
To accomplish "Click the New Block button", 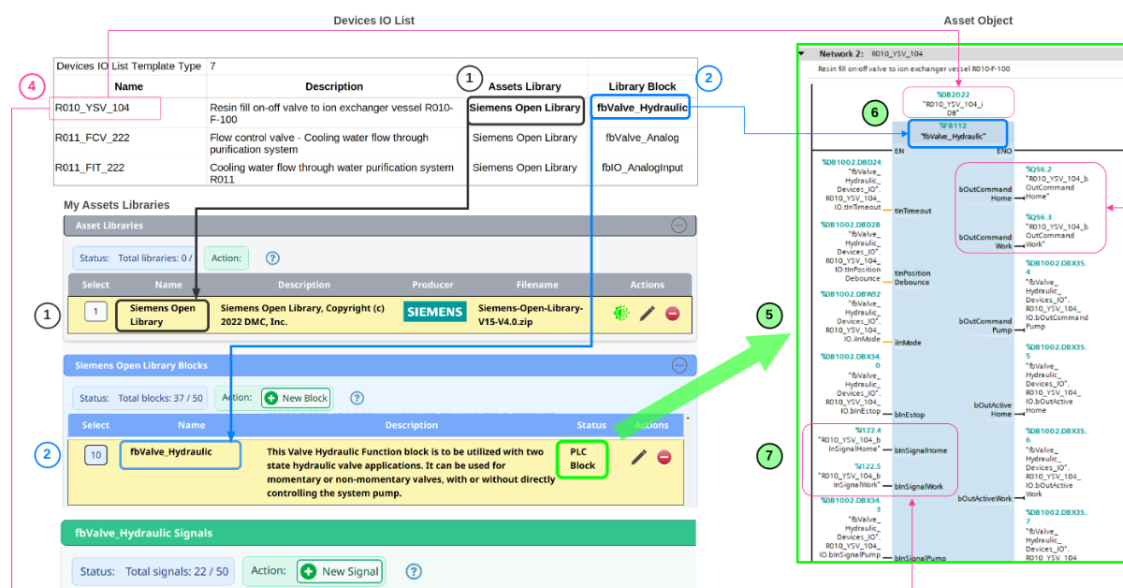I will click(x=297, y=398).
